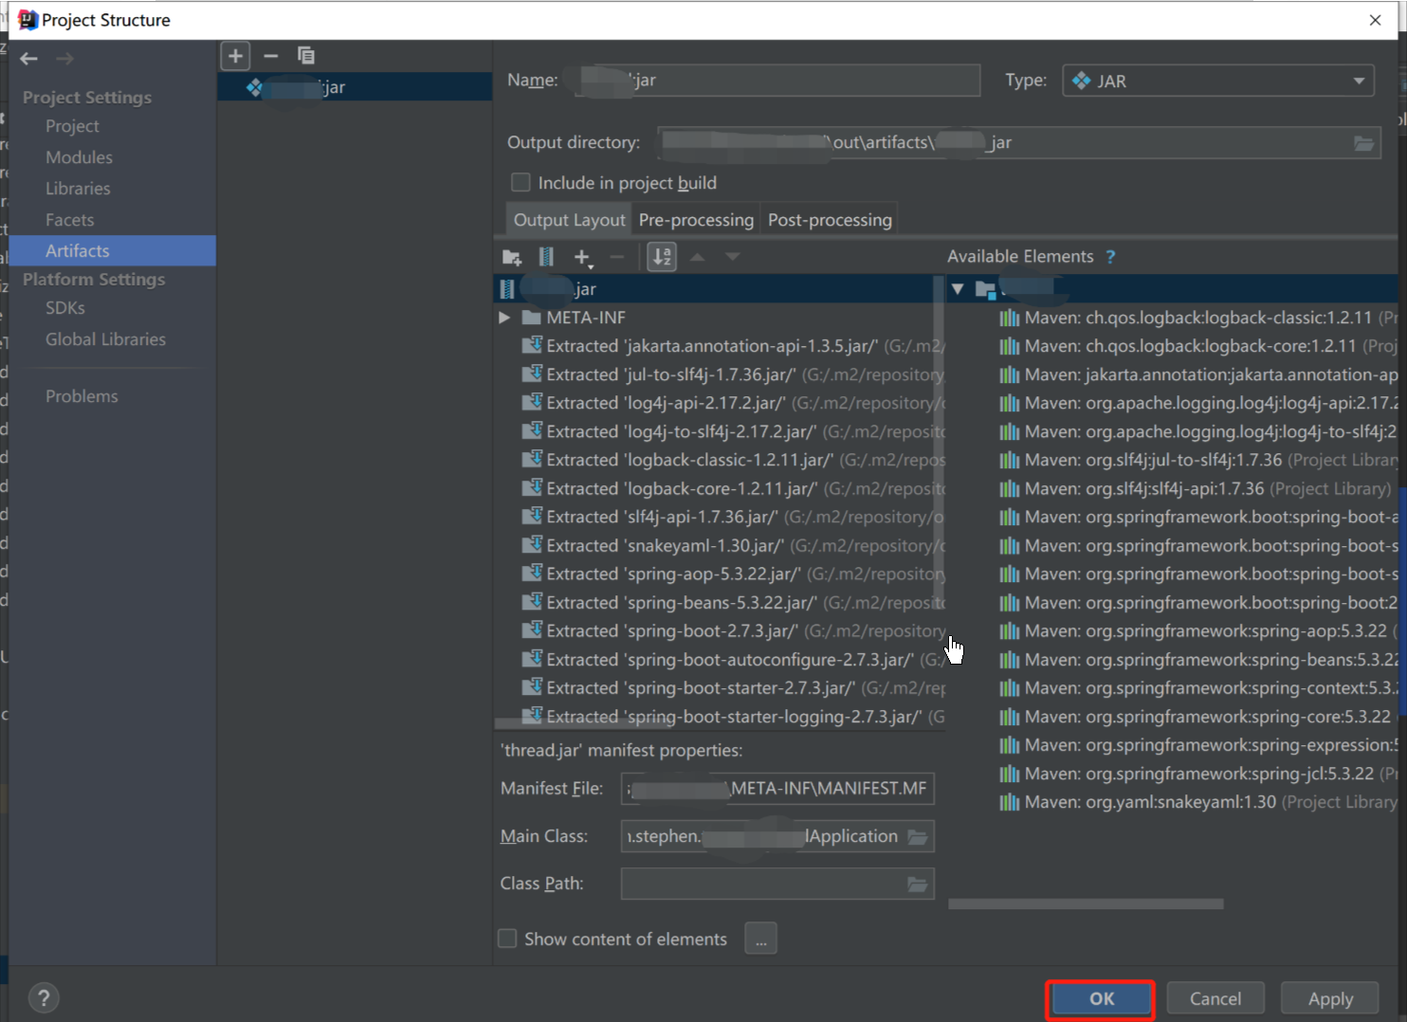Click Available Elements horizontal scrollbar
This screenshot has height=1022, width=1407.
(x=1086, y=904)
